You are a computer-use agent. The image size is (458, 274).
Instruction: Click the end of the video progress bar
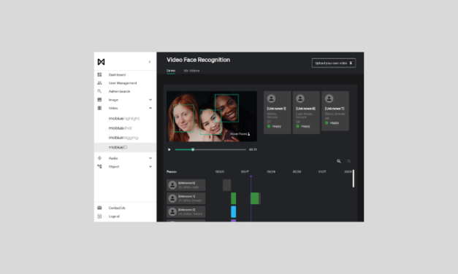coord(245,149)
